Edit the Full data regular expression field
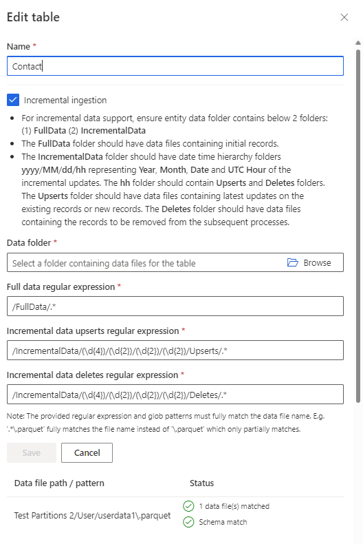Viewport: 363px width, 544px height. [x=175, y=306]
